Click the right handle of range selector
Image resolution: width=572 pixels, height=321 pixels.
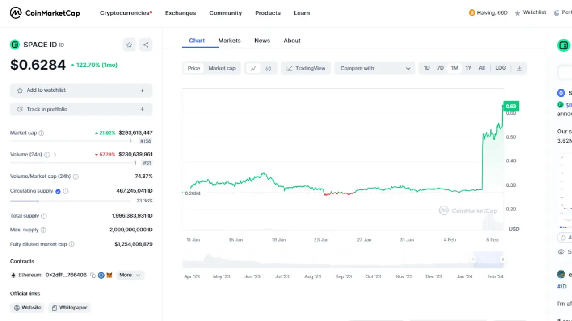click(x=503, y=259)
